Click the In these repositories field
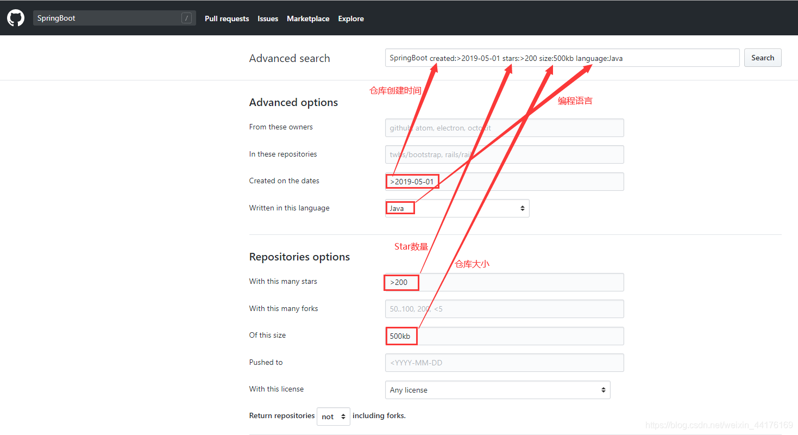The height and width of the screenshot is (435, 798). coord(504,154)
